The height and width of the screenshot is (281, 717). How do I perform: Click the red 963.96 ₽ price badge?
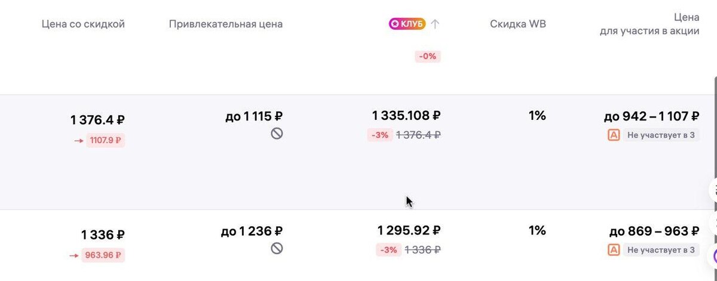(x=103, y=256)
